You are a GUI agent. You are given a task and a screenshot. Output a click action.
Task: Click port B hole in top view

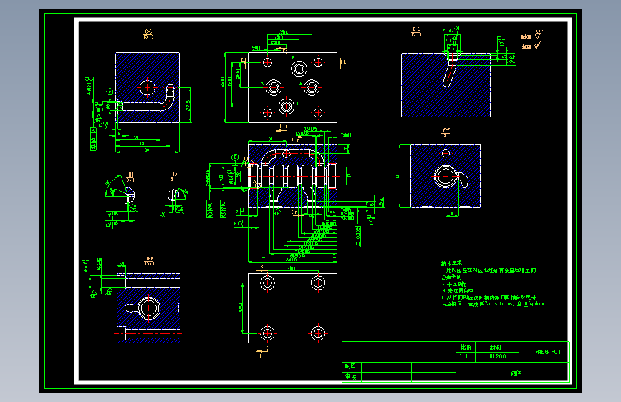312,87
